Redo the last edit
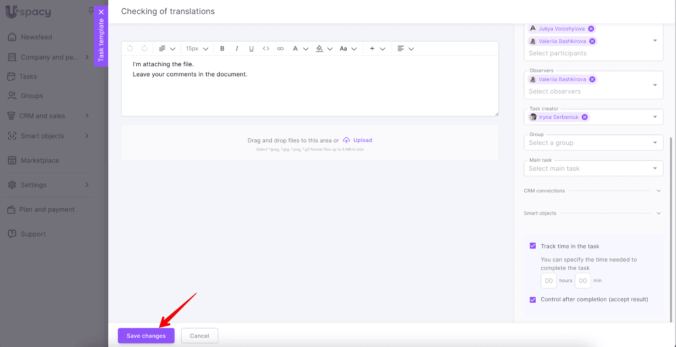 pos(144,48)
